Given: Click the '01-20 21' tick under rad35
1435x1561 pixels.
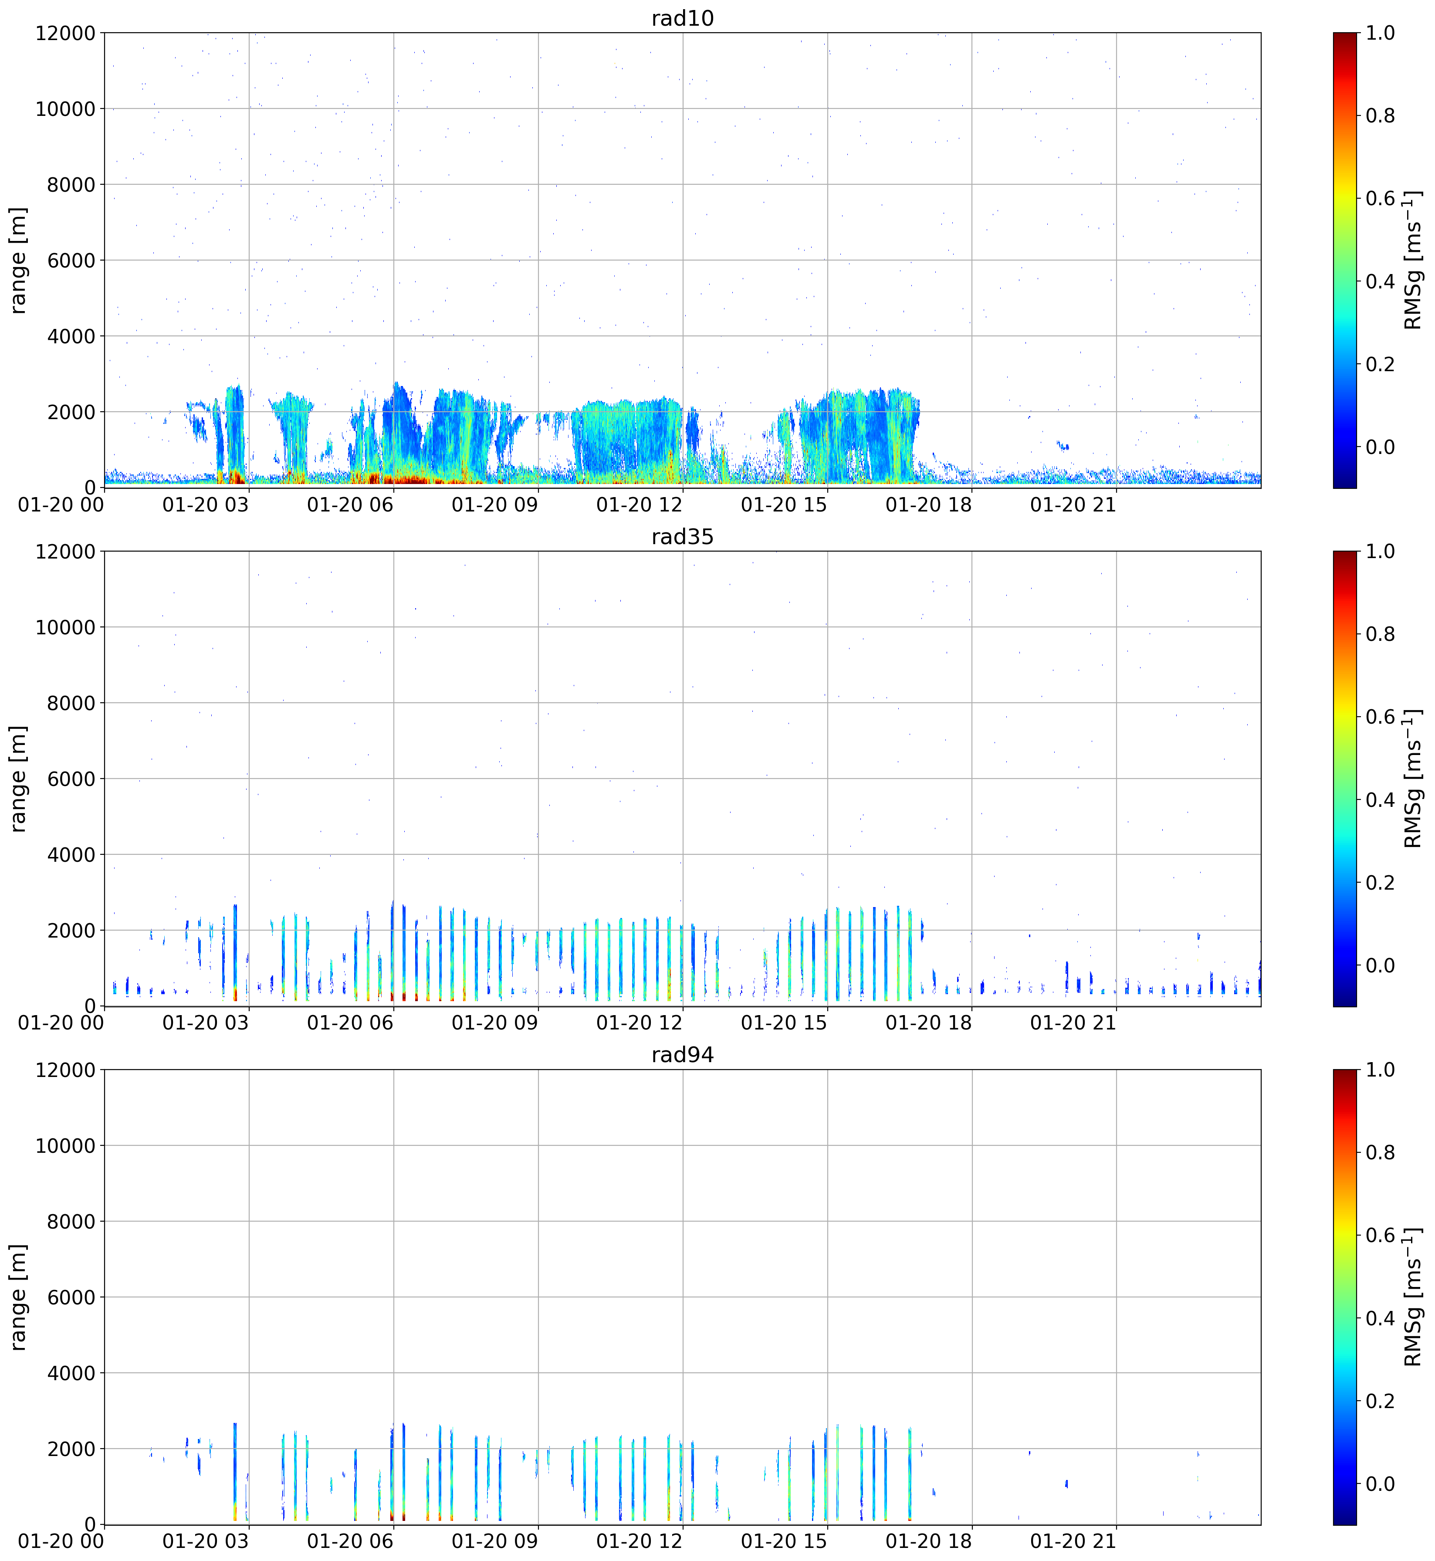Looking at the screenshot, I should [1073, 1023].
